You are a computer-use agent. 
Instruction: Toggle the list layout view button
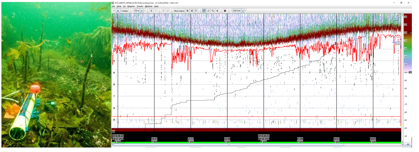[196, 11]
